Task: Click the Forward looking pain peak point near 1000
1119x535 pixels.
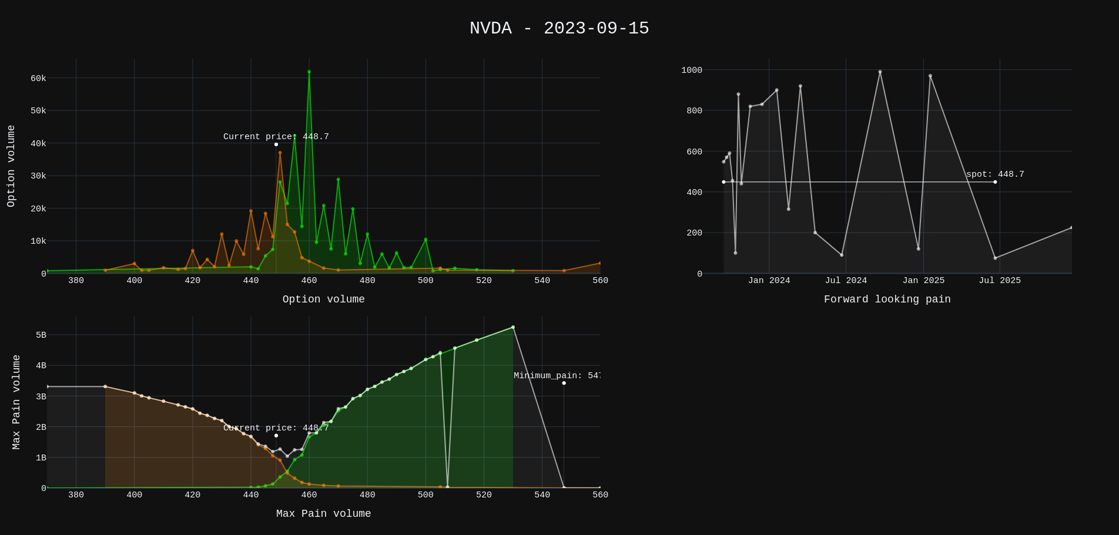Action: pyautogui.click(x=880, y=72)
